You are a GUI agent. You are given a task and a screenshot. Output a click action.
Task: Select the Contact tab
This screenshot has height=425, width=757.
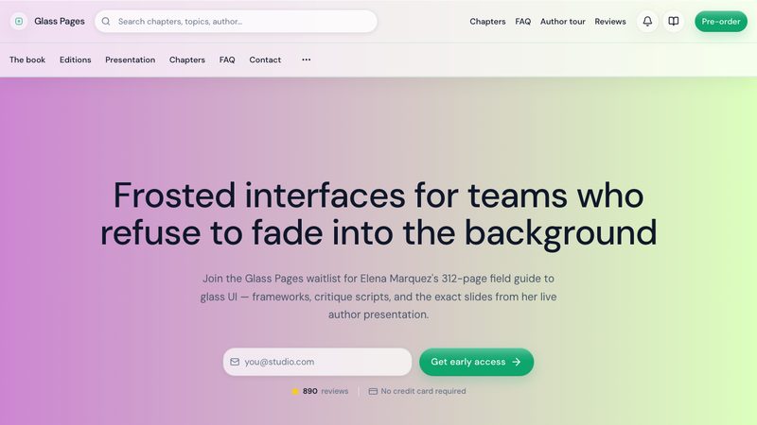(x=265, y=59)
